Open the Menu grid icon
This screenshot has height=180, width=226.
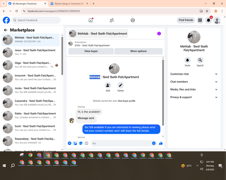click(x=200, y=20)
